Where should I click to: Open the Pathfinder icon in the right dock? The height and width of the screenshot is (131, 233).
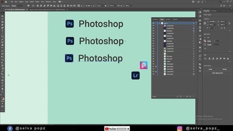[200, 68]
